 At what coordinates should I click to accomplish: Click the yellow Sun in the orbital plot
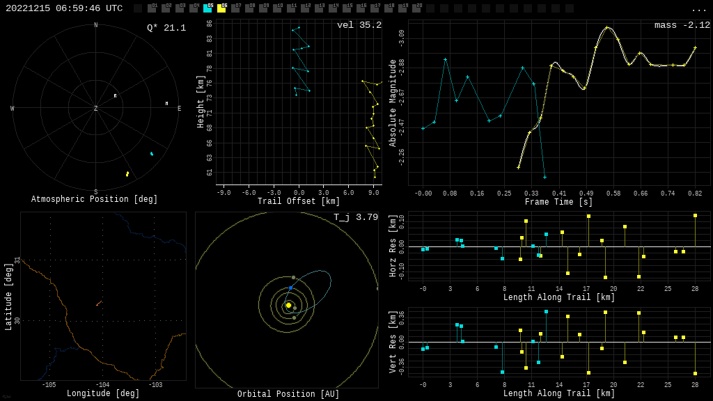pyautogui.click(x=288, y=305)
